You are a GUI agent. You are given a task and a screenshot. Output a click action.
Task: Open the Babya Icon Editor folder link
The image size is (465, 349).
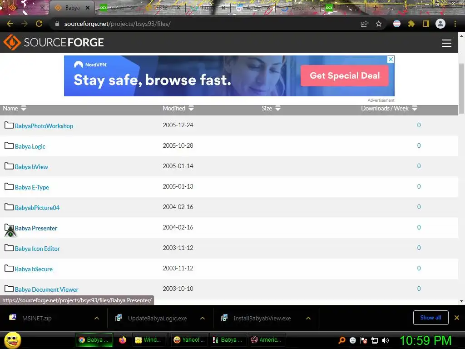(x=37, y=249)
